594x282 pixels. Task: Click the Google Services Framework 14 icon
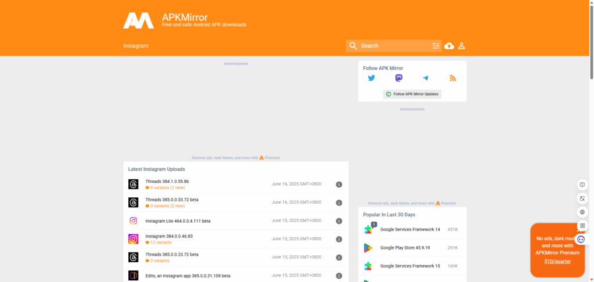pyautogui.click(x=368, y=229)
